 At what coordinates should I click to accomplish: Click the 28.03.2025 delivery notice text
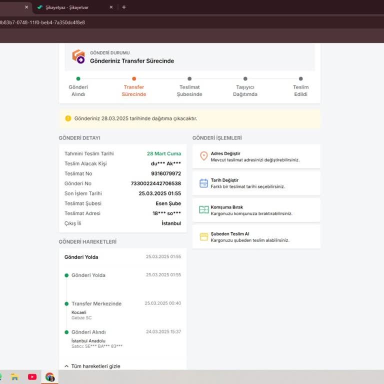coord(135,118)
